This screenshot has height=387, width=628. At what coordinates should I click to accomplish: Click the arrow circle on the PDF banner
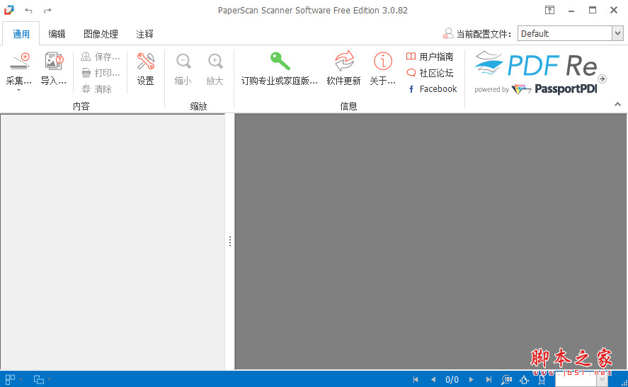point(603,79)
